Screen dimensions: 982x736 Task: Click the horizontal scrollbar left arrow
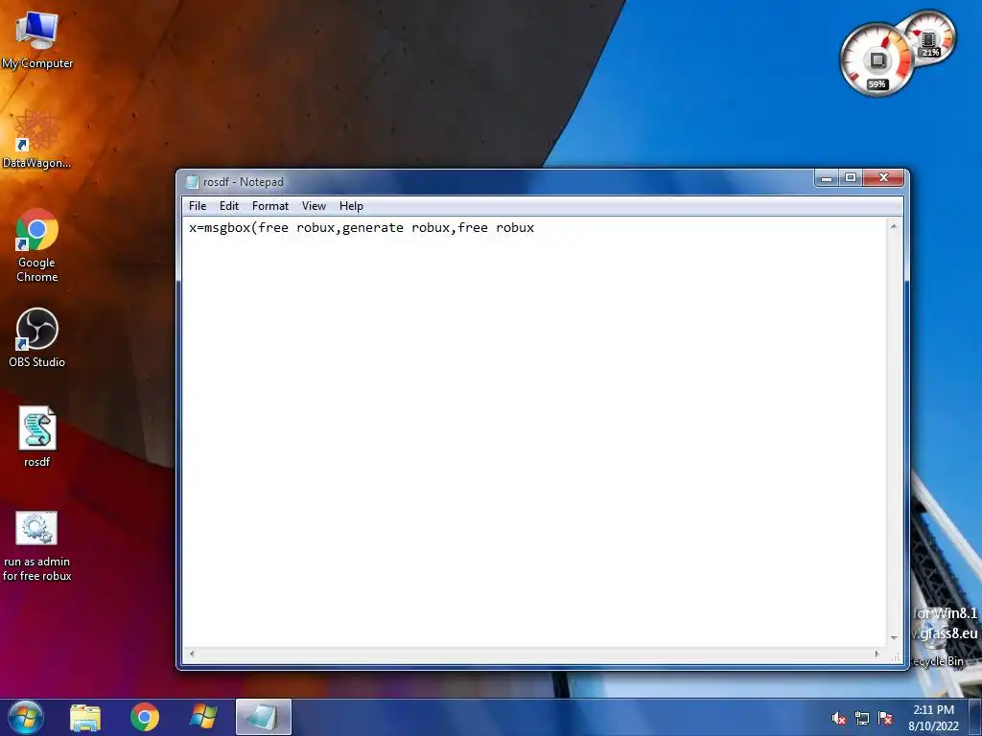(192, 654)
